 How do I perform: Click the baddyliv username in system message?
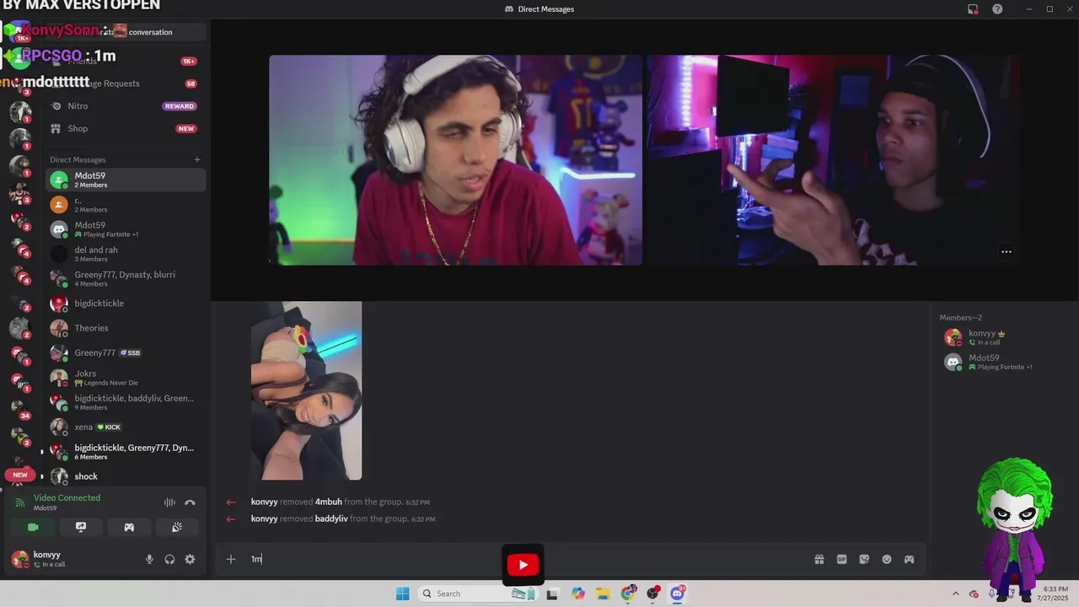331,518
